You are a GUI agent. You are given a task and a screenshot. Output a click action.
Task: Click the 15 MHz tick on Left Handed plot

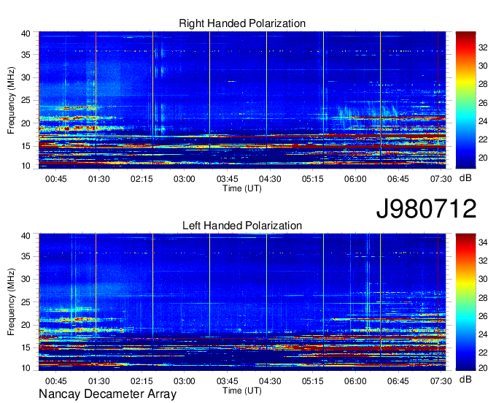(26, 348)
